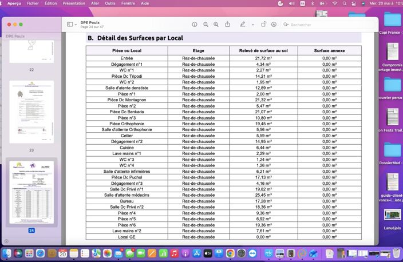Toggle the sidebar view button
The height and width of the screenshot is (262, 403).
coord(70,25)
